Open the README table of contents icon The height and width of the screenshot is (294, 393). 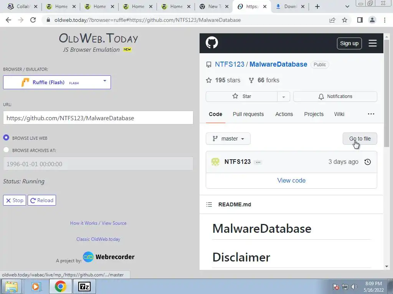tap(209, 204)
